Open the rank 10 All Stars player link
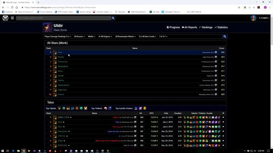Screen dimensions: 273x153 click(61, 94)
